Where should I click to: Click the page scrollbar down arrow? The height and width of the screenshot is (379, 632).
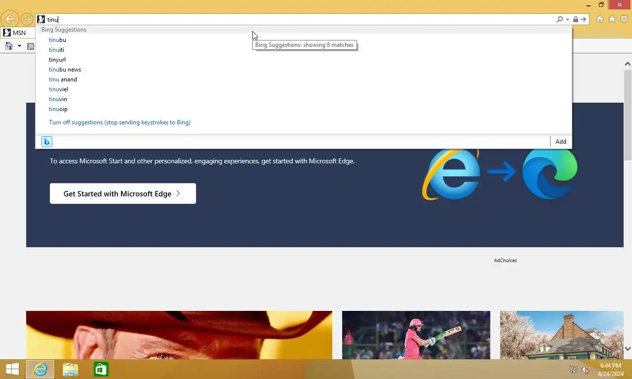(628, 348)
